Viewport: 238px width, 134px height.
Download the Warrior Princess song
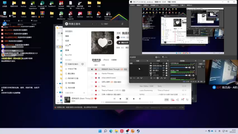point(99,74)
